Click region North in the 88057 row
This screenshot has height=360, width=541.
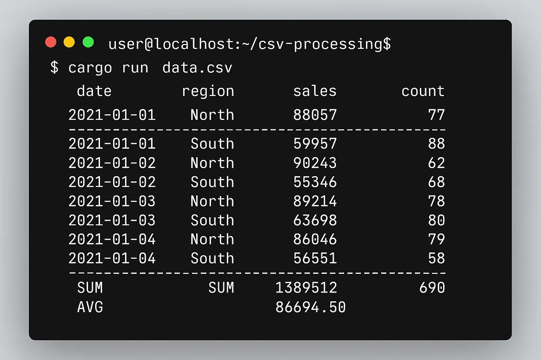pyautogui.click(x=212, y=115)
